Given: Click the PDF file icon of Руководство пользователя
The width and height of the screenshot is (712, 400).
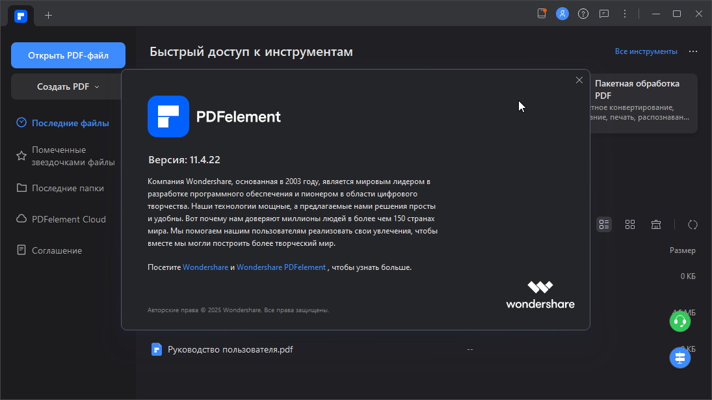Looking at the screenshot, I should click(157, 349).
